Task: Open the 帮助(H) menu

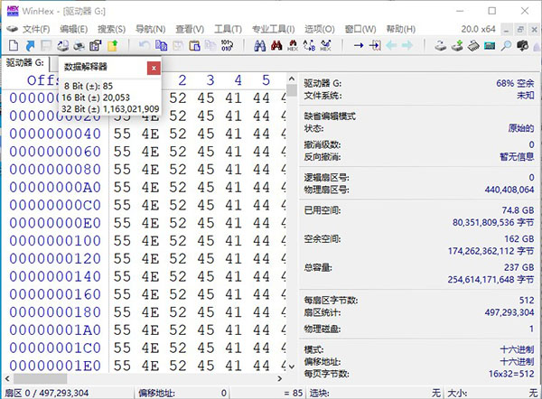Action: [397, 29]
